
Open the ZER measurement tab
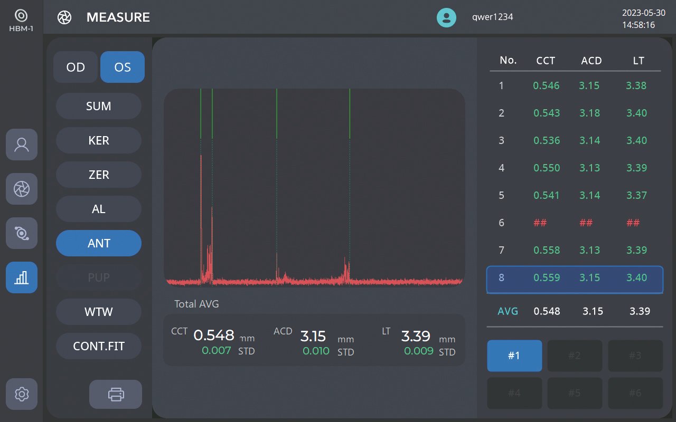(x=99, y=175)
